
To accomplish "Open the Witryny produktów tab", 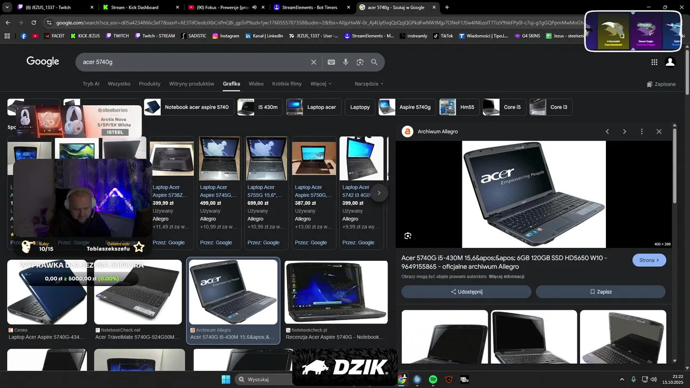I will click(x=192, y=84).
